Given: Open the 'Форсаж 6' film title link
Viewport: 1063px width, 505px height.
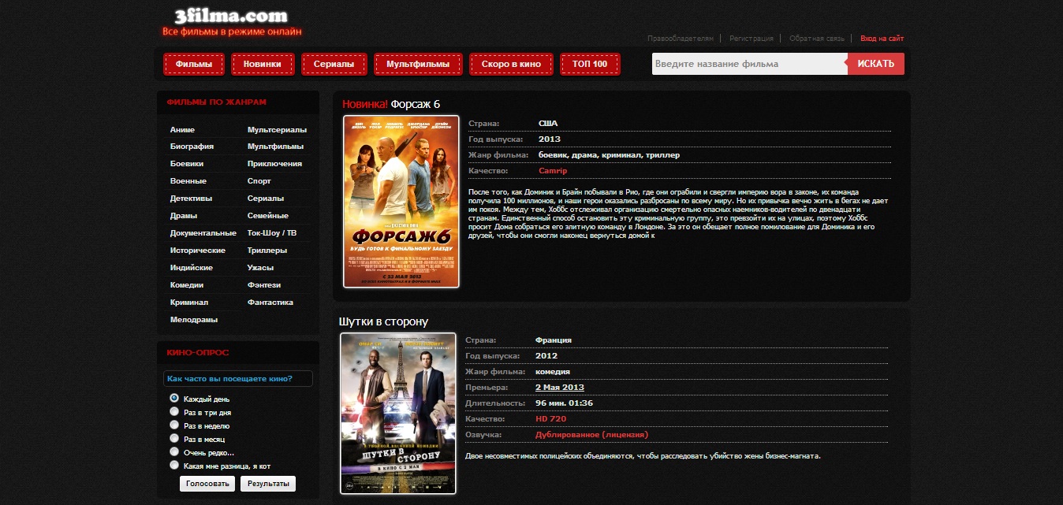Looking at the screenshot, I should [x=416, y=105].
